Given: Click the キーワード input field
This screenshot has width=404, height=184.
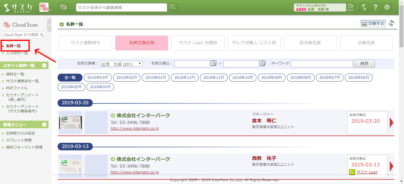Looking at the screenshot, I should click(x=322, y=63).
